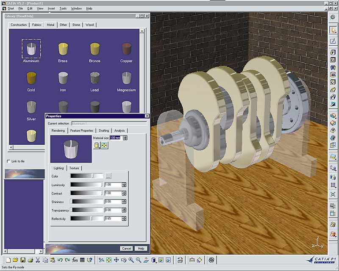Save using the floppy disk icon
This screenshot has height=271, width=339.
[x=23, y=260]
